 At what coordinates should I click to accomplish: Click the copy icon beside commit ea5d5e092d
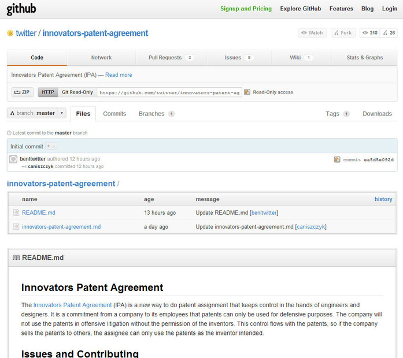click(337, 159)
